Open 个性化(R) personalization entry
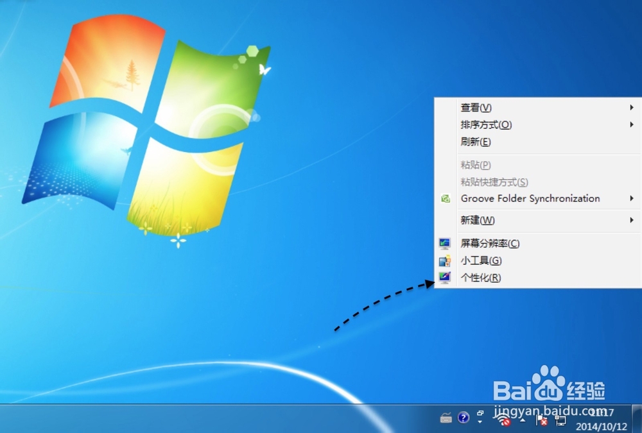This screenshot has height=433, width=642. [537, 278]
